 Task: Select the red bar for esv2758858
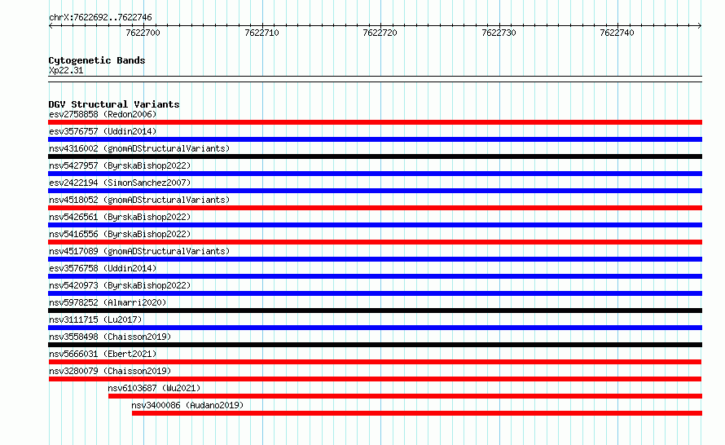[x=375, y=122]
